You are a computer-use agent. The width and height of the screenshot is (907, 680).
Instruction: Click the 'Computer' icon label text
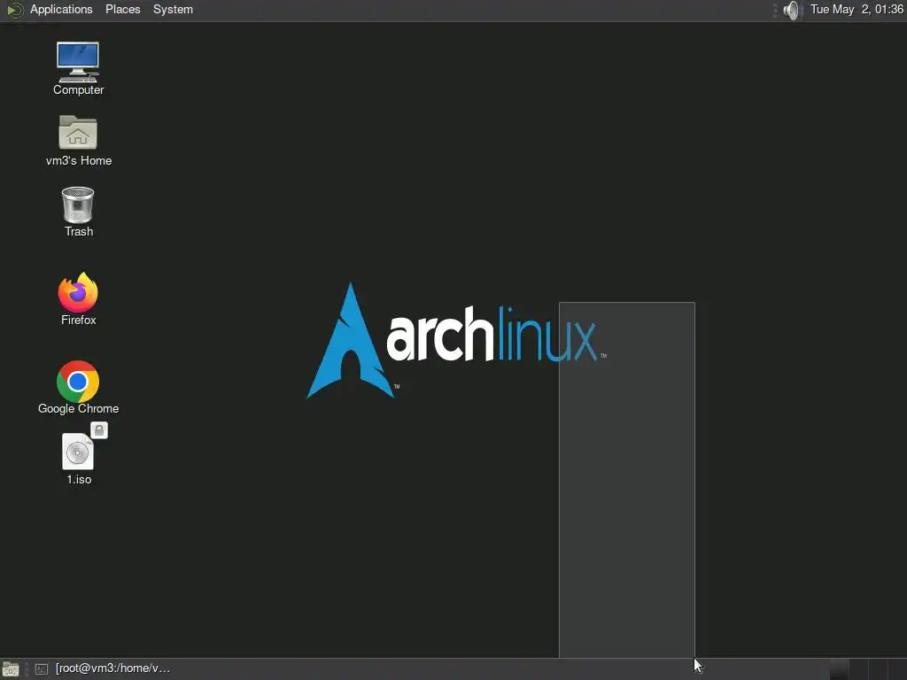(78, 90)
